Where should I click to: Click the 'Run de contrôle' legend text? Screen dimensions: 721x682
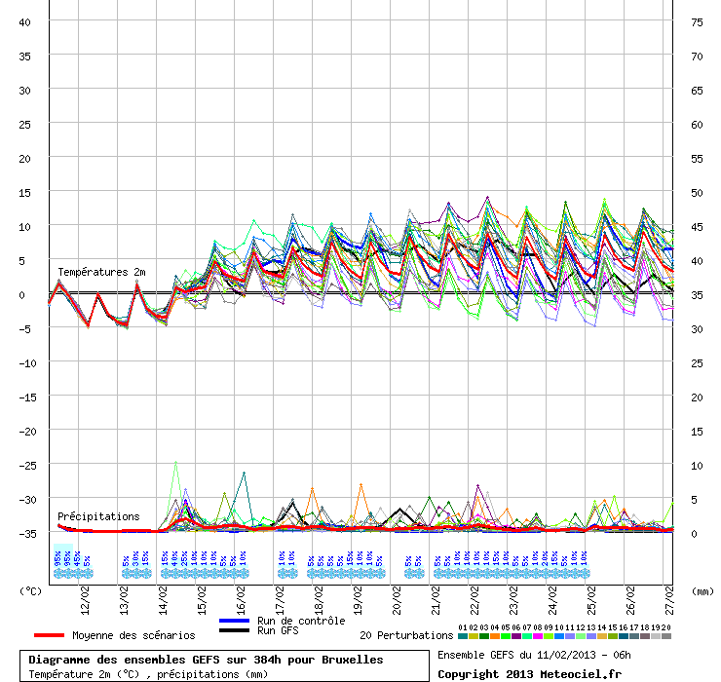click(x=301, y=621)
